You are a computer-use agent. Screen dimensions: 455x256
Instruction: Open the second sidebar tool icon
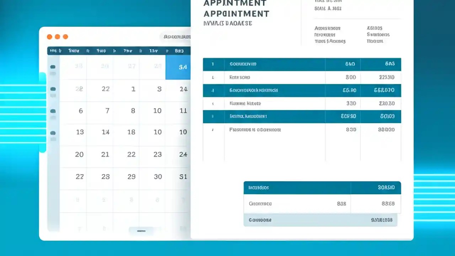click(x=53, y=89)
